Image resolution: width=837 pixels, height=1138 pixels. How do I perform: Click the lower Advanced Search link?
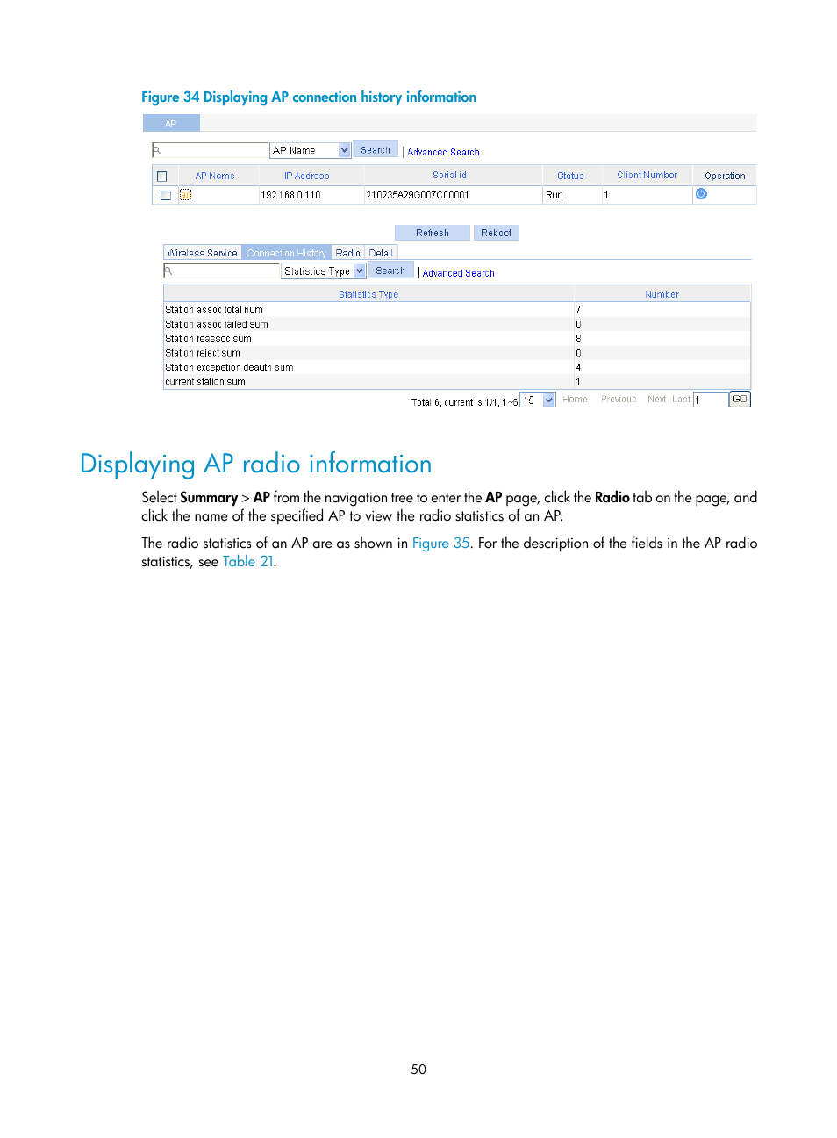pyautogui.click(x=458, y=273)
